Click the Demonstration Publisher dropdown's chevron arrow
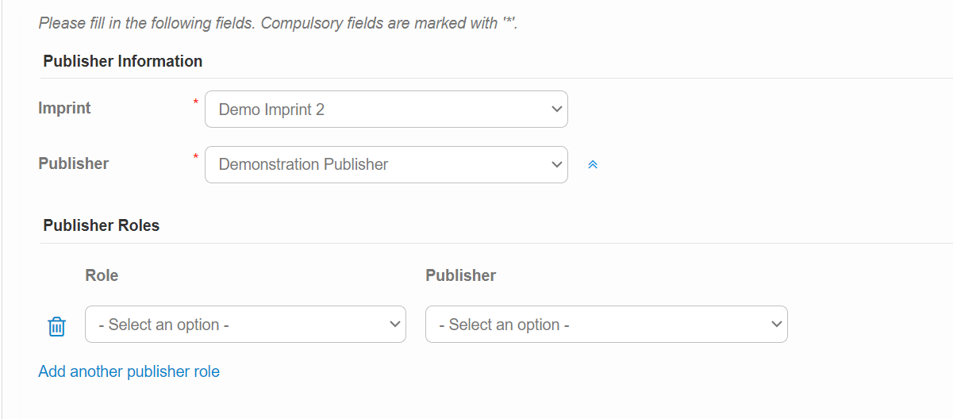This screenshot has width=953, height=419. click(x=556, y=164)
